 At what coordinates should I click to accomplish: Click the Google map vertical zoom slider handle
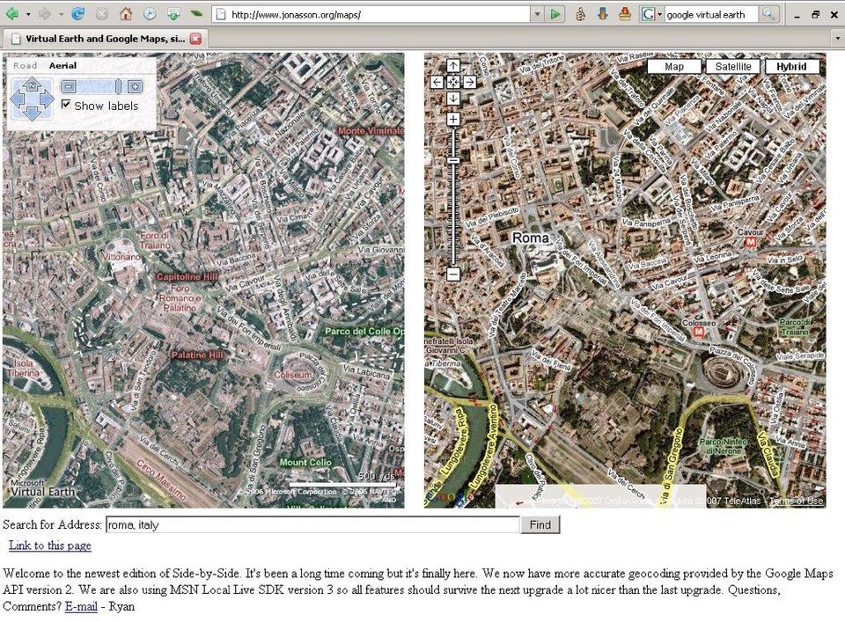(453, 160)
